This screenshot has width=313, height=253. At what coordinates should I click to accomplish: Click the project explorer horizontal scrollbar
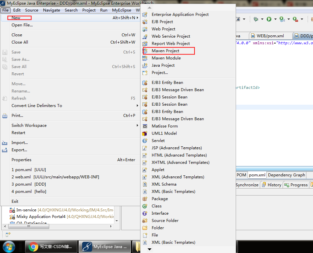(x=29, y=227)
